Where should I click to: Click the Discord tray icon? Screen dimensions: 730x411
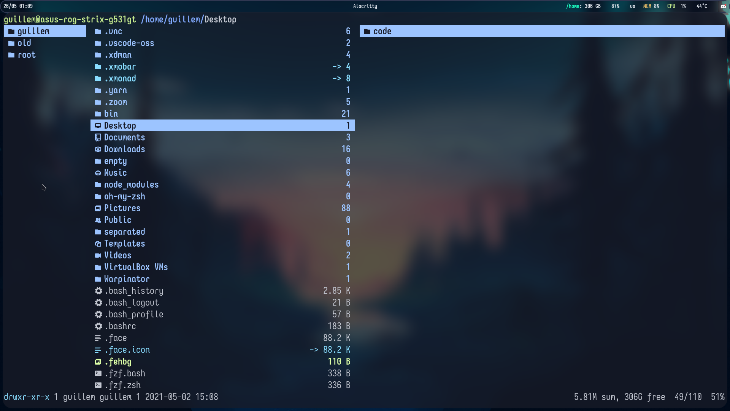tap(723, 6)
